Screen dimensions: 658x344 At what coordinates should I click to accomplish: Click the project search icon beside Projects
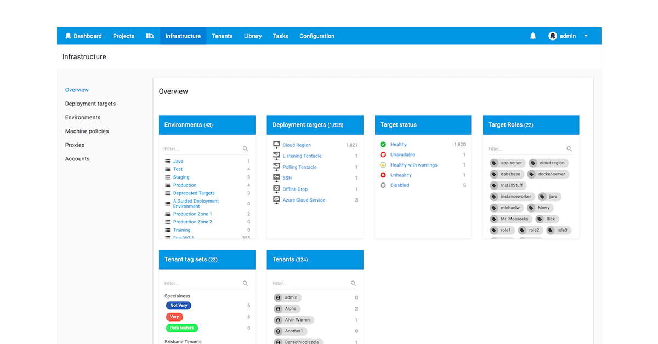(x=150, y=36)
